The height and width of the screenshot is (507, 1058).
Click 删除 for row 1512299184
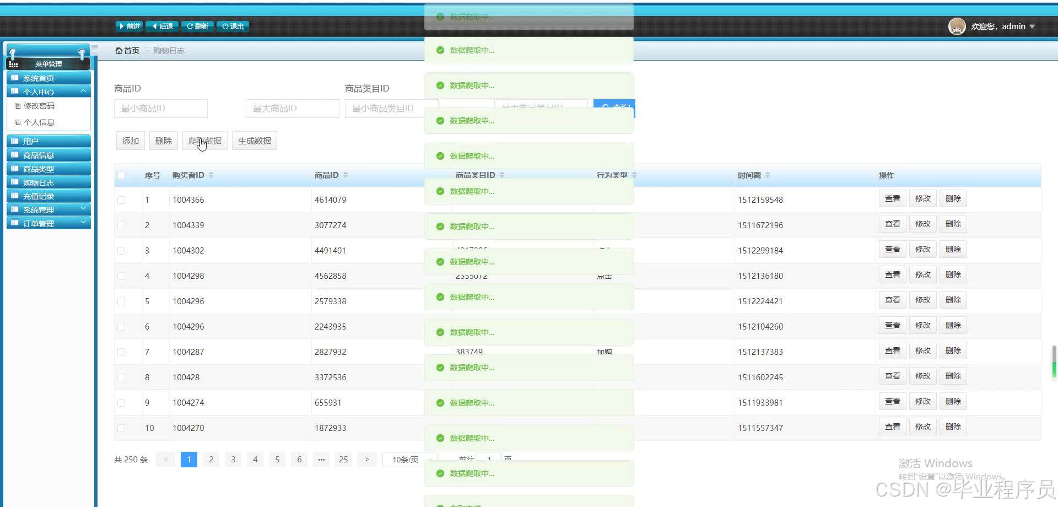tap(953, 250)
